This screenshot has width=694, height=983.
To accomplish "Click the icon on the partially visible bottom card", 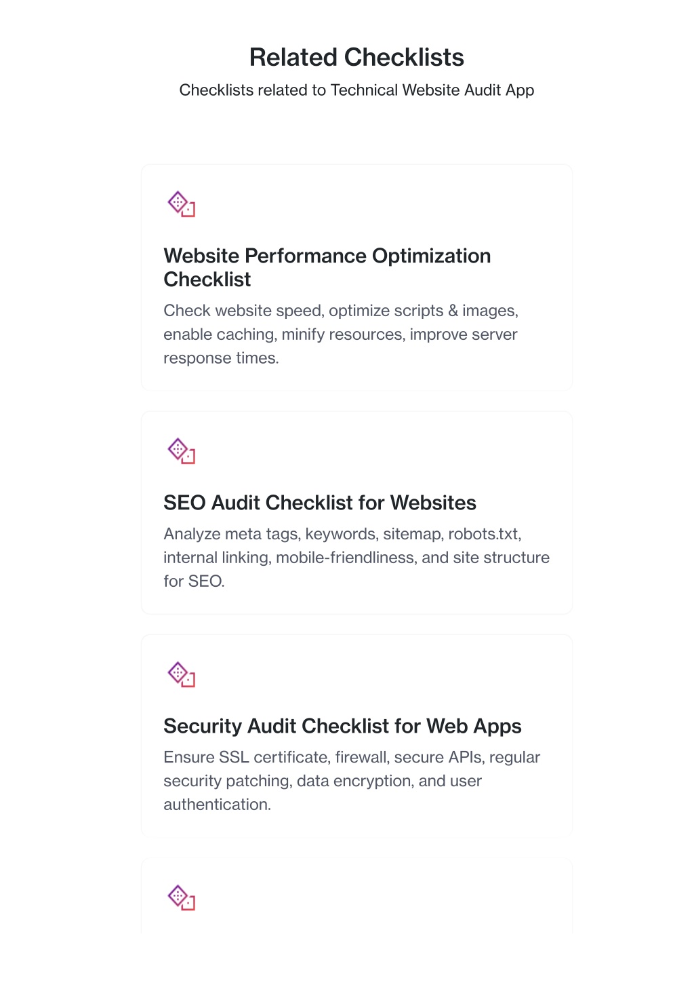I will coord(181,898).
